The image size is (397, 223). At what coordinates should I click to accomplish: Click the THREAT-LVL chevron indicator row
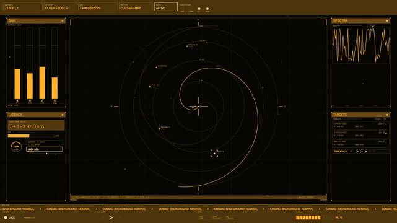click(x=360, y=151)
